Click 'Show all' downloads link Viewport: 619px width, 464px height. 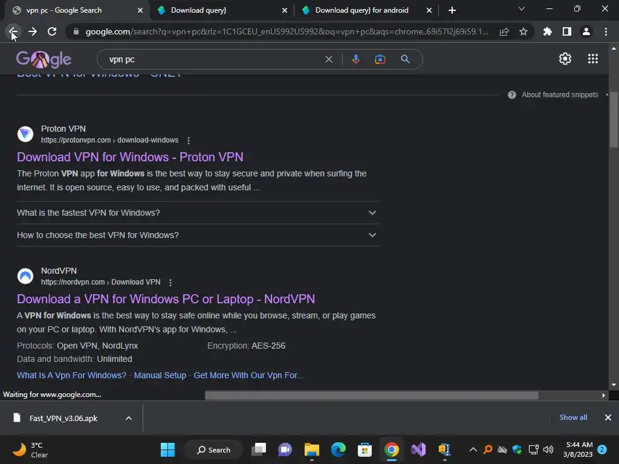573,417
